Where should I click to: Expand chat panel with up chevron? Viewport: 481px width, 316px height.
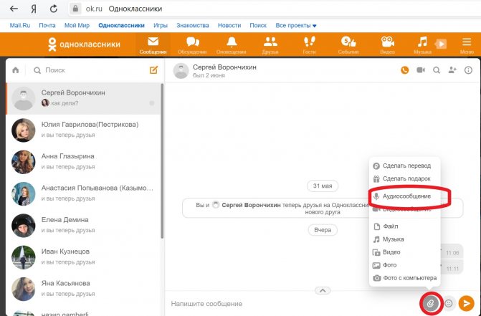click(323, 290)
